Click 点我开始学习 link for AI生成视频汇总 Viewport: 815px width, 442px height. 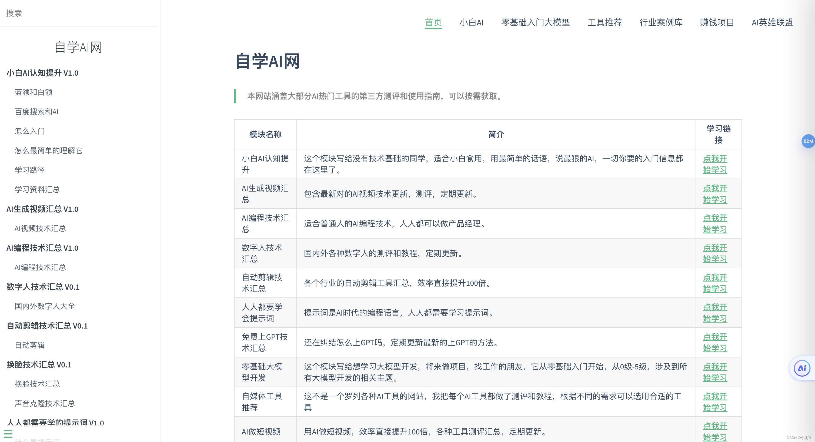click(x=715, y=194)
